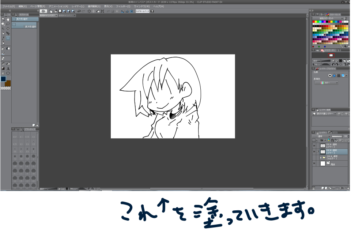
Task: Toggle visibility eye of レイヤー 2
Action: tap(314, 146)
